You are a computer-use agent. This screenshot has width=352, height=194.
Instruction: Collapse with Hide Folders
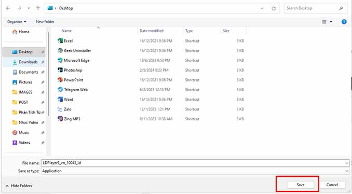[x=19, y=186]
